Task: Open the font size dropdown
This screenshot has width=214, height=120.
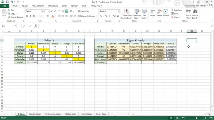Action: 48,11
